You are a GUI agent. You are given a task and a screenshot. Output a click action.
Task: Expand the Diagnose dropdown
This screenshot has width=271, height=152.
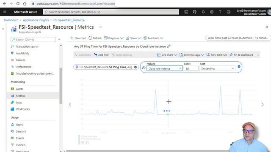tap(113, 38)
